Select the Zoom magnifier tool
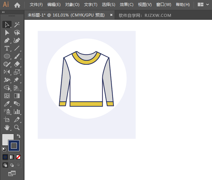 pos(17,127)
